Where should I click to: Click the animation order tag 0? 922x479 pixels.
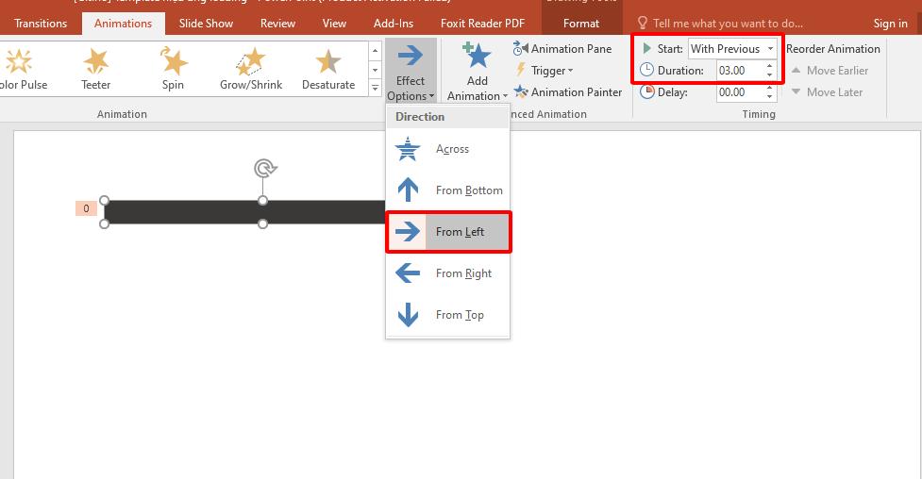pos(86,208)
